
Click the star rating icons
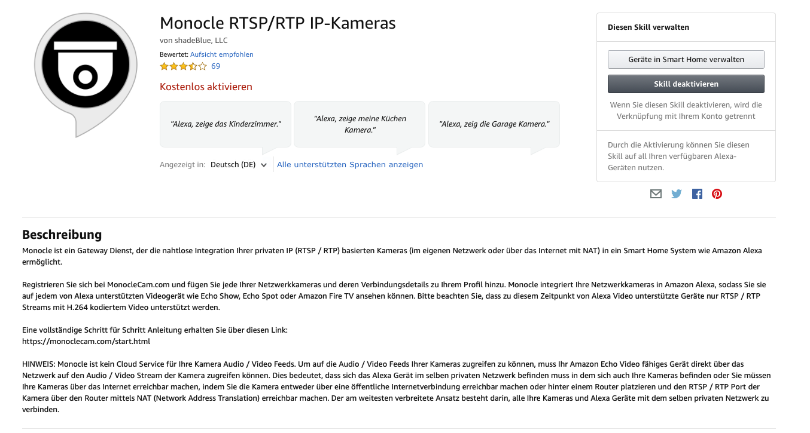point(183,66)
